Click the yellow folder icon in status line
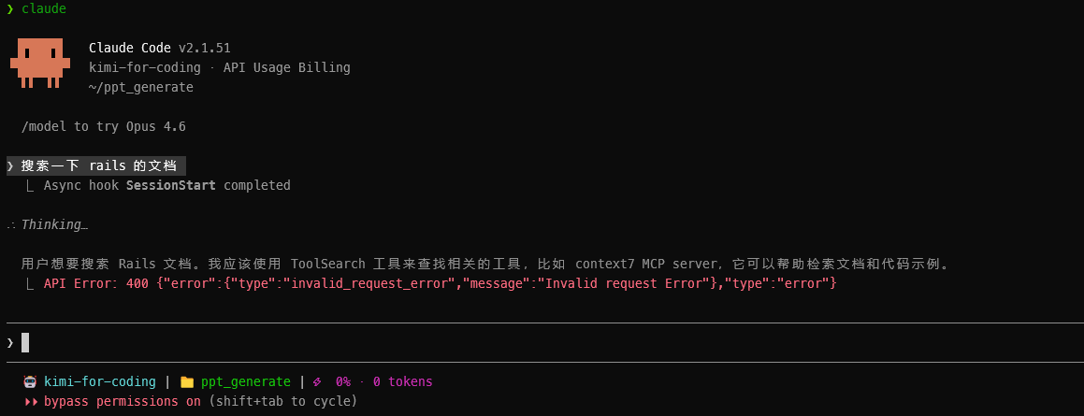This screenshot has width=1084, height=416. [x=187, y=381]
